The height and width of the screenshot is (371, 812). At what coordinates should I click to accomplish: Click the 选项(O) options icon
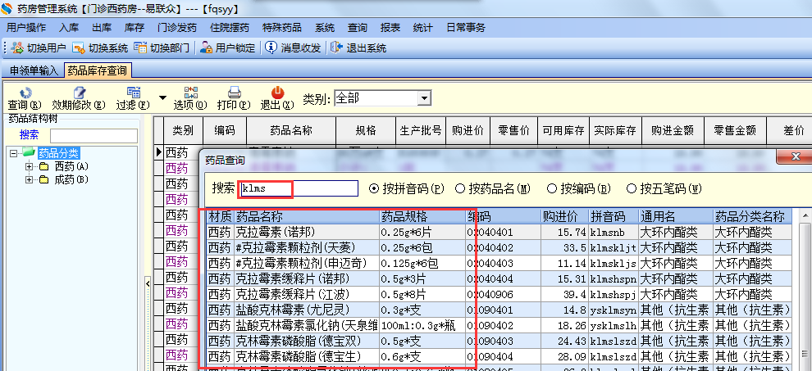click(x=191, y=93)
